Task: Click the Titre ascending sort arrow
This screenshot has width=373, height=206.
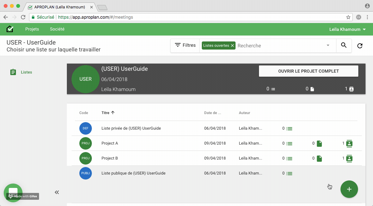Action: 113,113
